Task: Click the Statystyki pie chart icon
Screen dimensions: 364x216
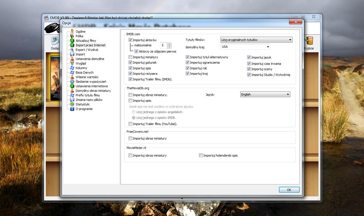Action: coord(72,104)
